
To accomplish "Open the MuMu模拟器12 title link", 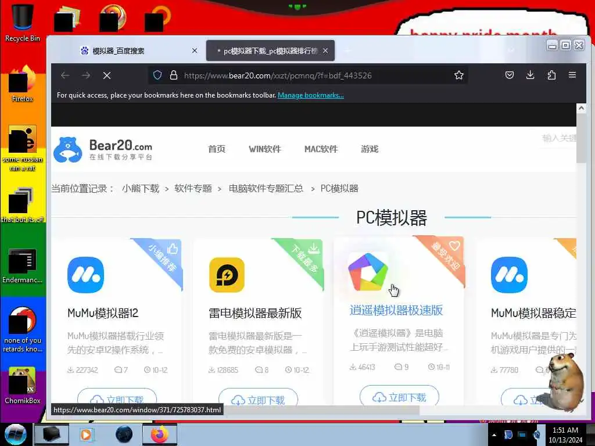I will [103, 313].
